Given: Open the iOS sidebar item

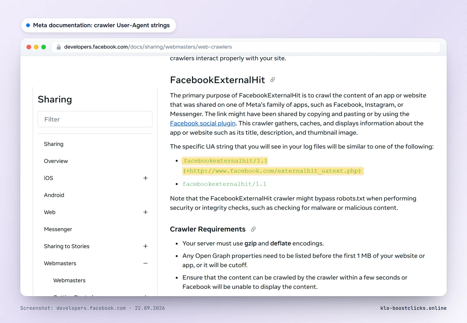Looking at the screenshot, I should (x=48, y=178).
